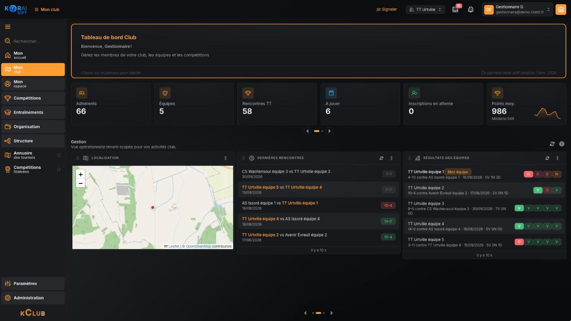The height and width of the screenshot is (321, 571).
Task: Select the second stats pagination dot
Action: click(x=322, y=131)
